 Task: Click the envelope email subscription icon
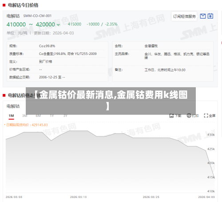pos(203,16)
